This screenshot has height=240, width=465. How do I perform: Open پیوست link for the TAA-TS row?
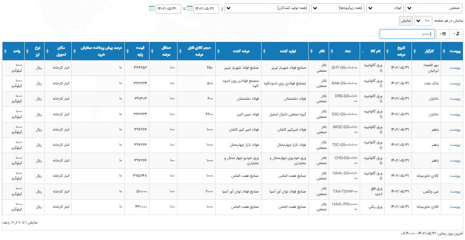pos(455,191)
